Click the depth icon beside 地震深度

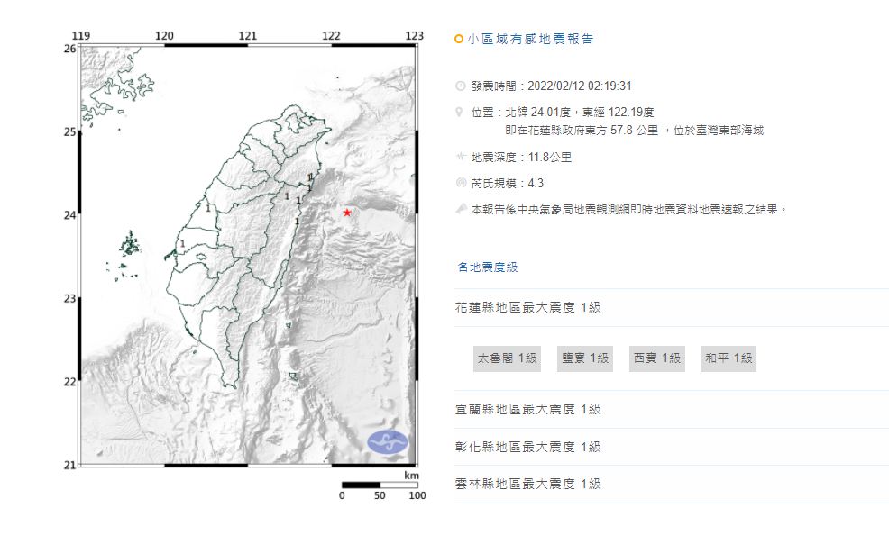(x=461, y=157)
